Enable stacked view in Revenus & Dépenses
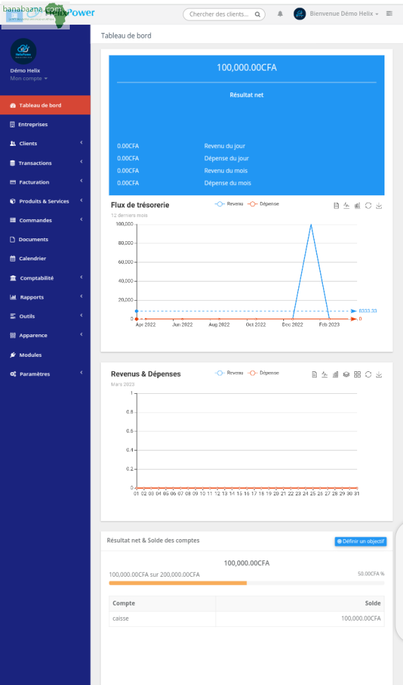 (346, 375)
